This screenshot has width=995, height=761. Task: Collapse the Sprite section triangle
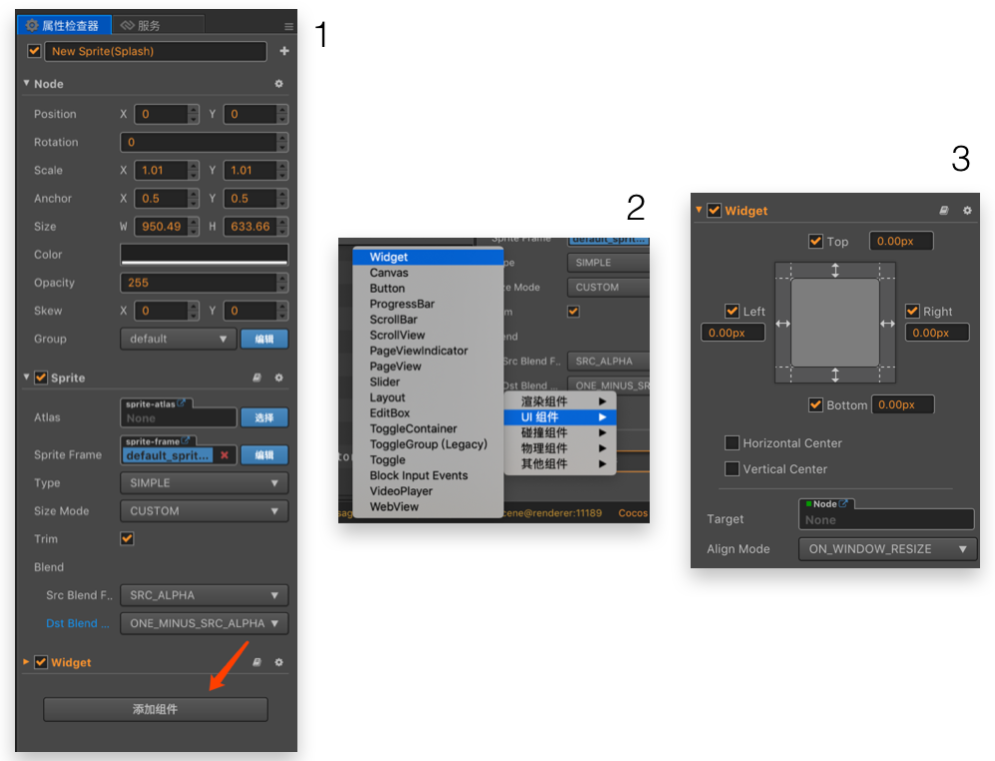click(27, 377)
